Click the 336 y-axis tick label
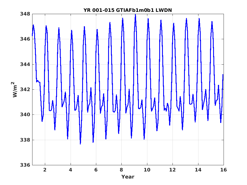 click(x=25, y=165)
